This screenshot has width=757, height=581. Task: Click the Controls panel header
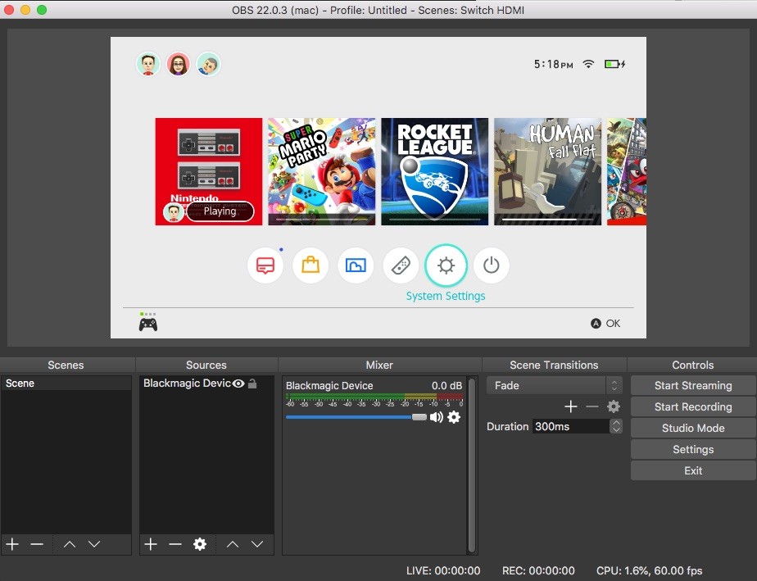693,365
